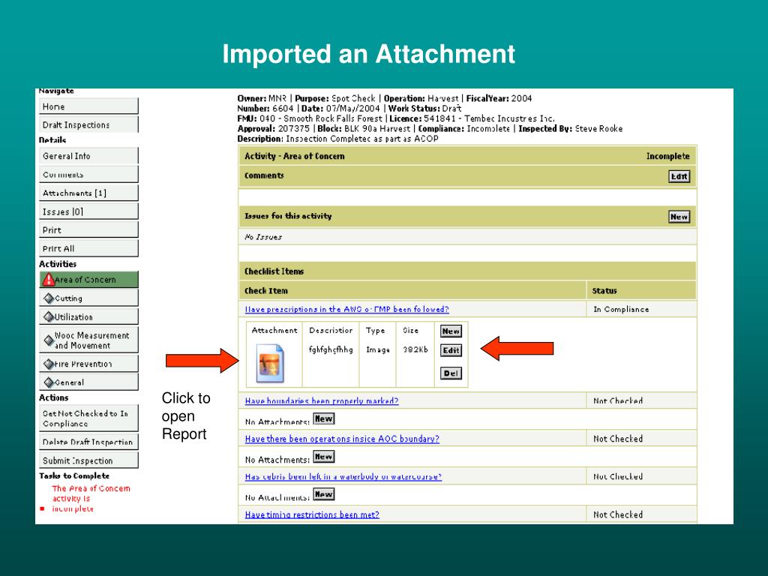The width and height of the screenshot is (768, 576).
Task: Click the Print All sidebar button
Action: coord(88,248)
